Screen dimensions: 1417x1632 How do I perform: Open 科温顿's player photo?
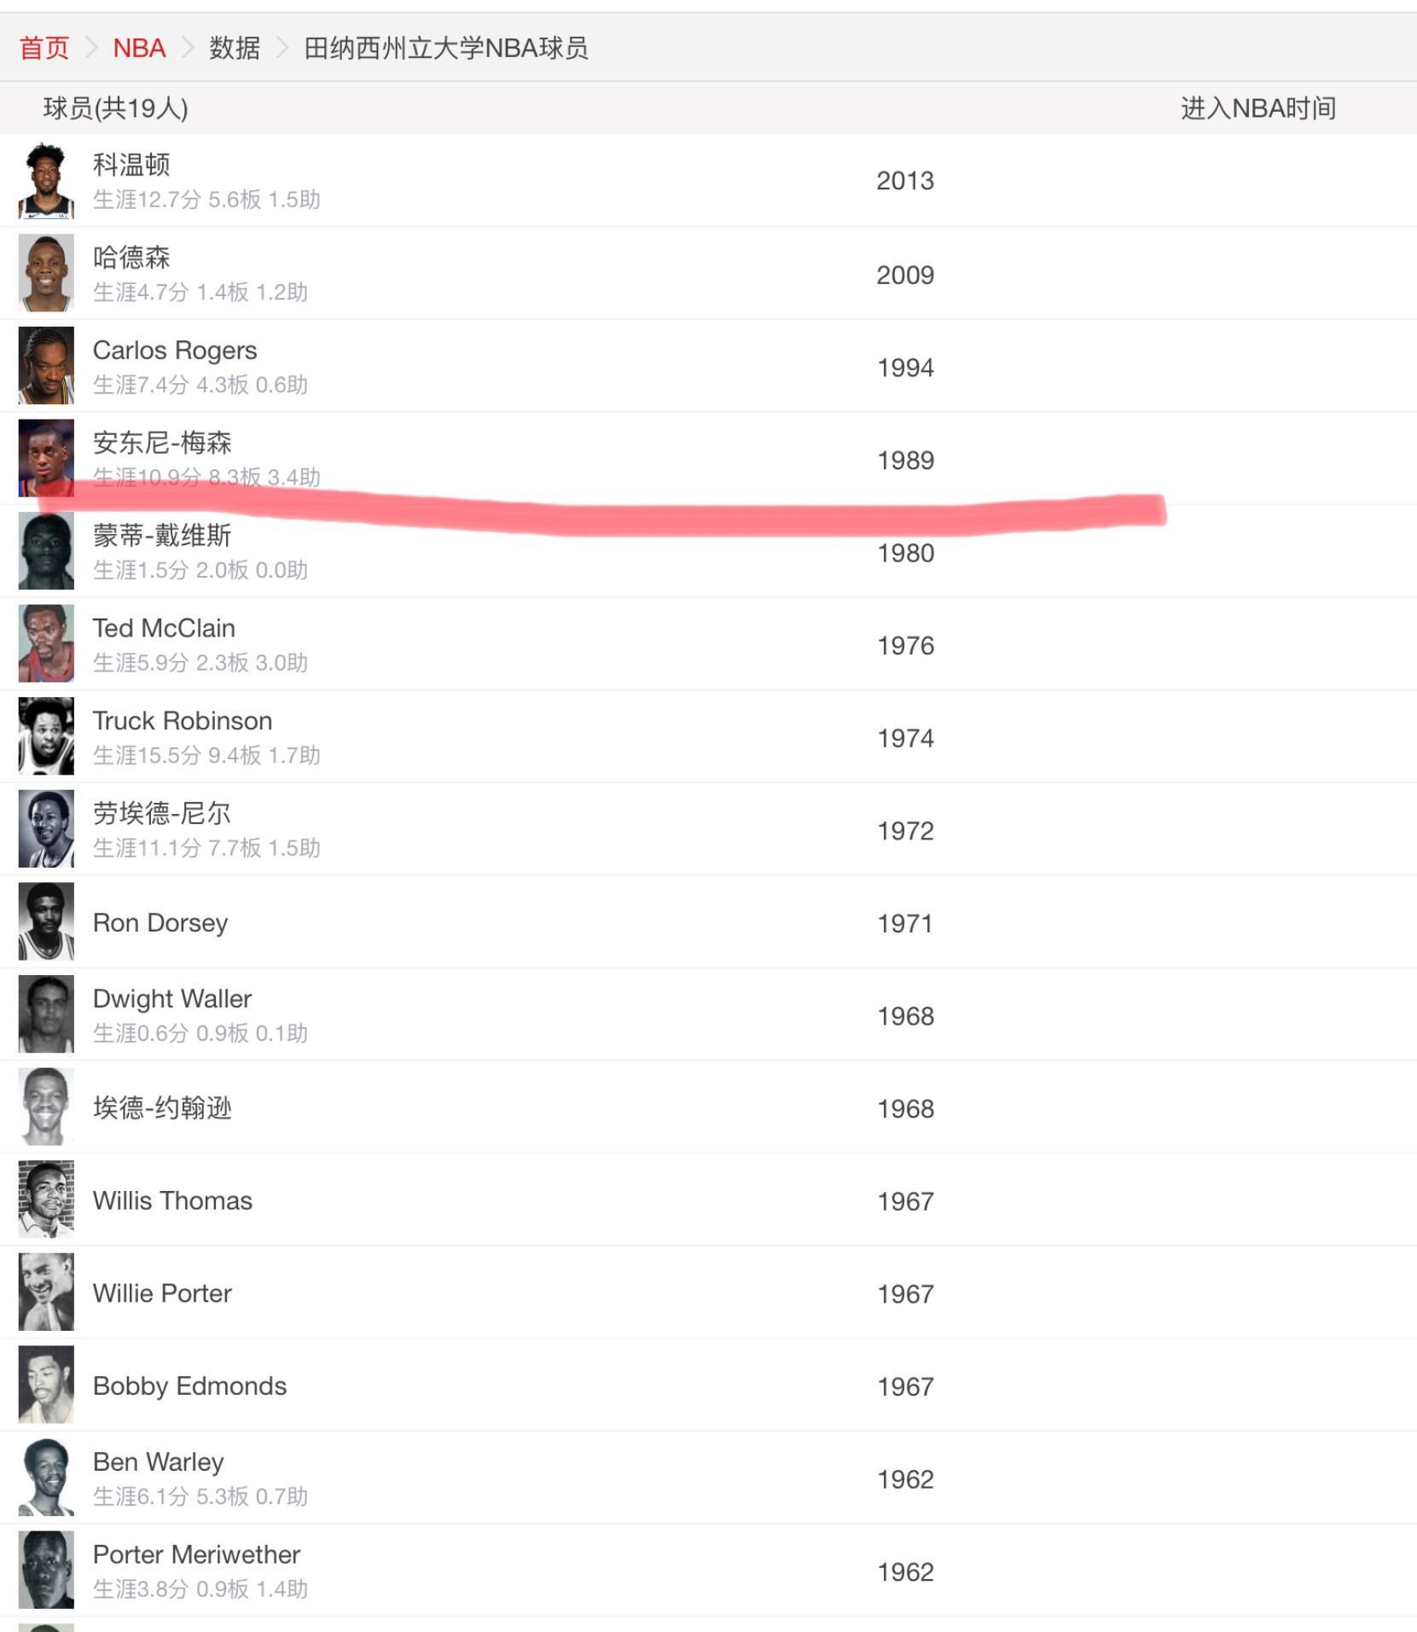coord(46,181)
